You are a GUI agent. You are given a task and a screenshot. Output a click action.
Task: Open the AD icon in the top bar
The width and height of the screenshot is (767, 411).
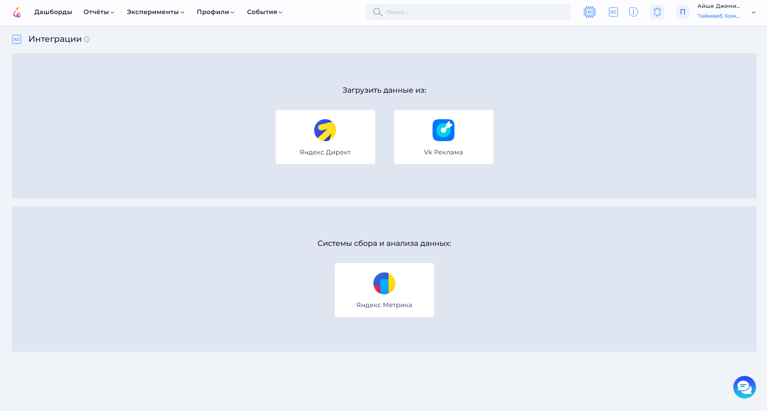click(x=613, y=12)
